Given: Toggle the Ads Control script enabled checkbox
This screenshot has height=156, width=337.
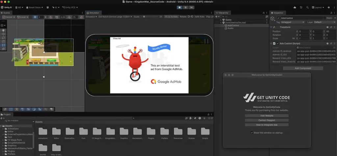Looking at the screenshot, I should point(277,43).
